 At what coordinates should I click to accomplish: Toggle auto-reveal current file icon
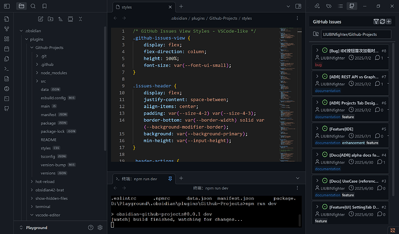pyautogui.click(x=70, y=19)
